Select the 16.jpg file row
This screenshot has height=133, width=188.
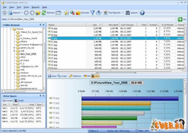tap(115, 28)
